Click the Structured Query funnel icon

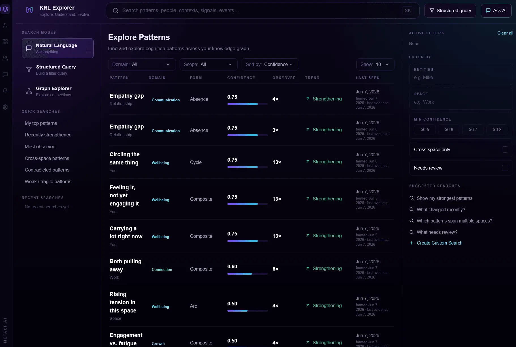[29, 70]
